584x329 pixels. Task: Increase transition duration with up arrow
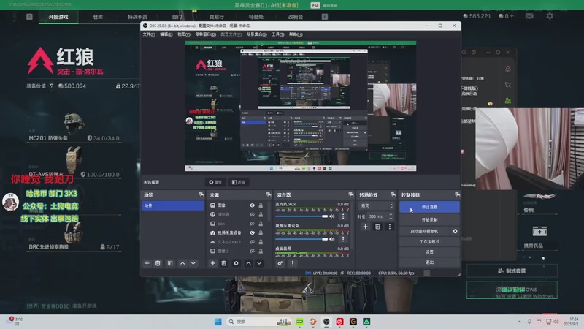pos(391,214)
